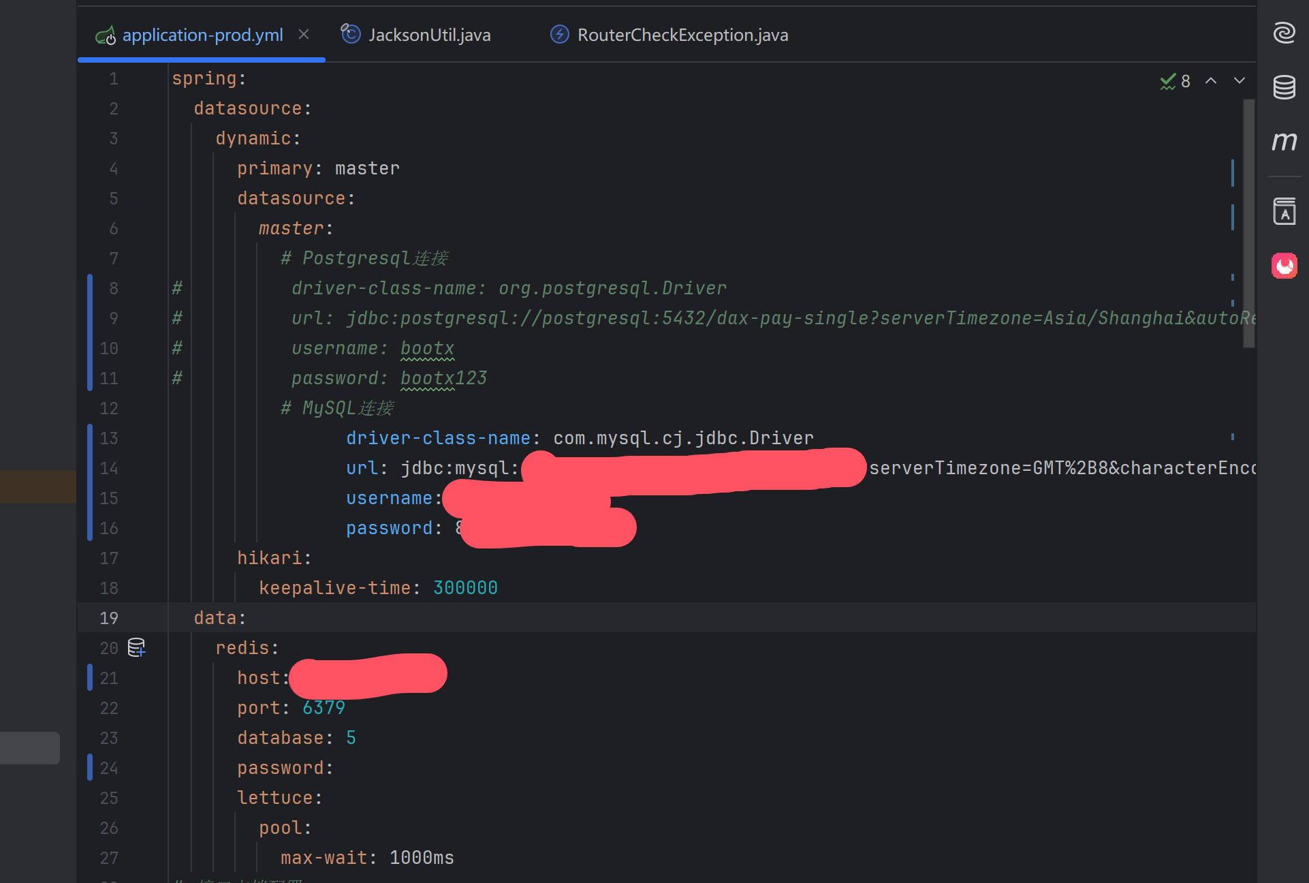Click the redis port value 6379
The width and height of the screenshot is (1309, 883).
click(x=324, y=707)
